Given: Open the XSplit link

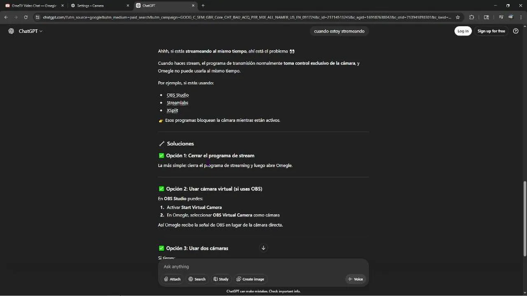Looking at the screenshot, I should 172,111.
